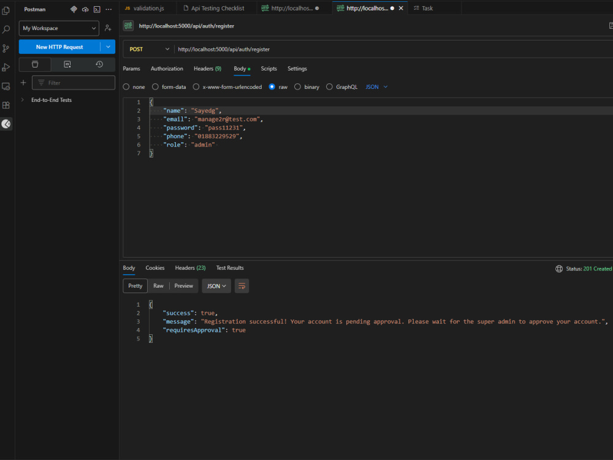Select the GraphQL body type radio

(329, 87)
